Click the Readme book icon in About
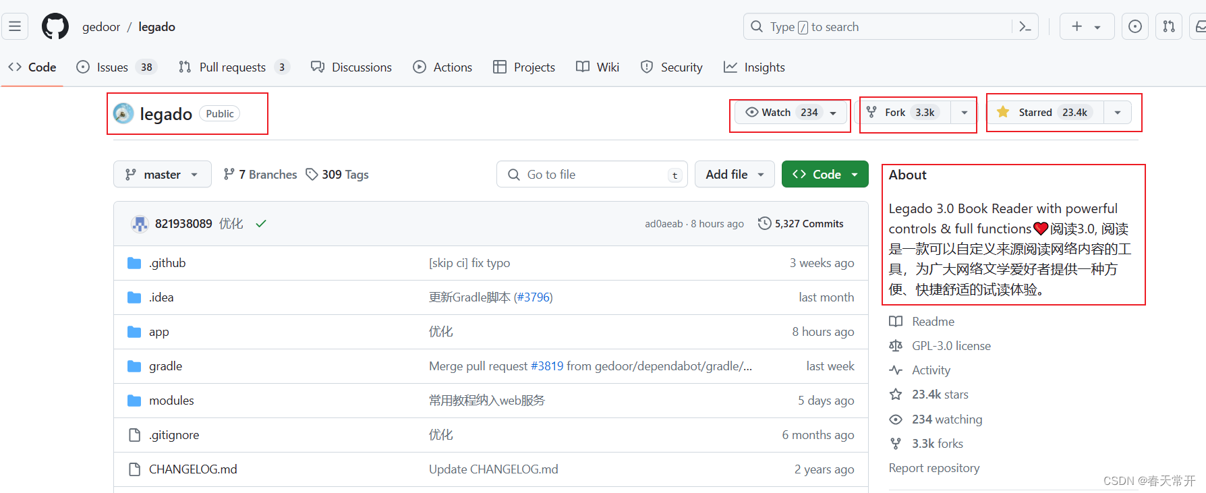The width and height of the screenshot is (1206, 493). (x=896, y=322)
